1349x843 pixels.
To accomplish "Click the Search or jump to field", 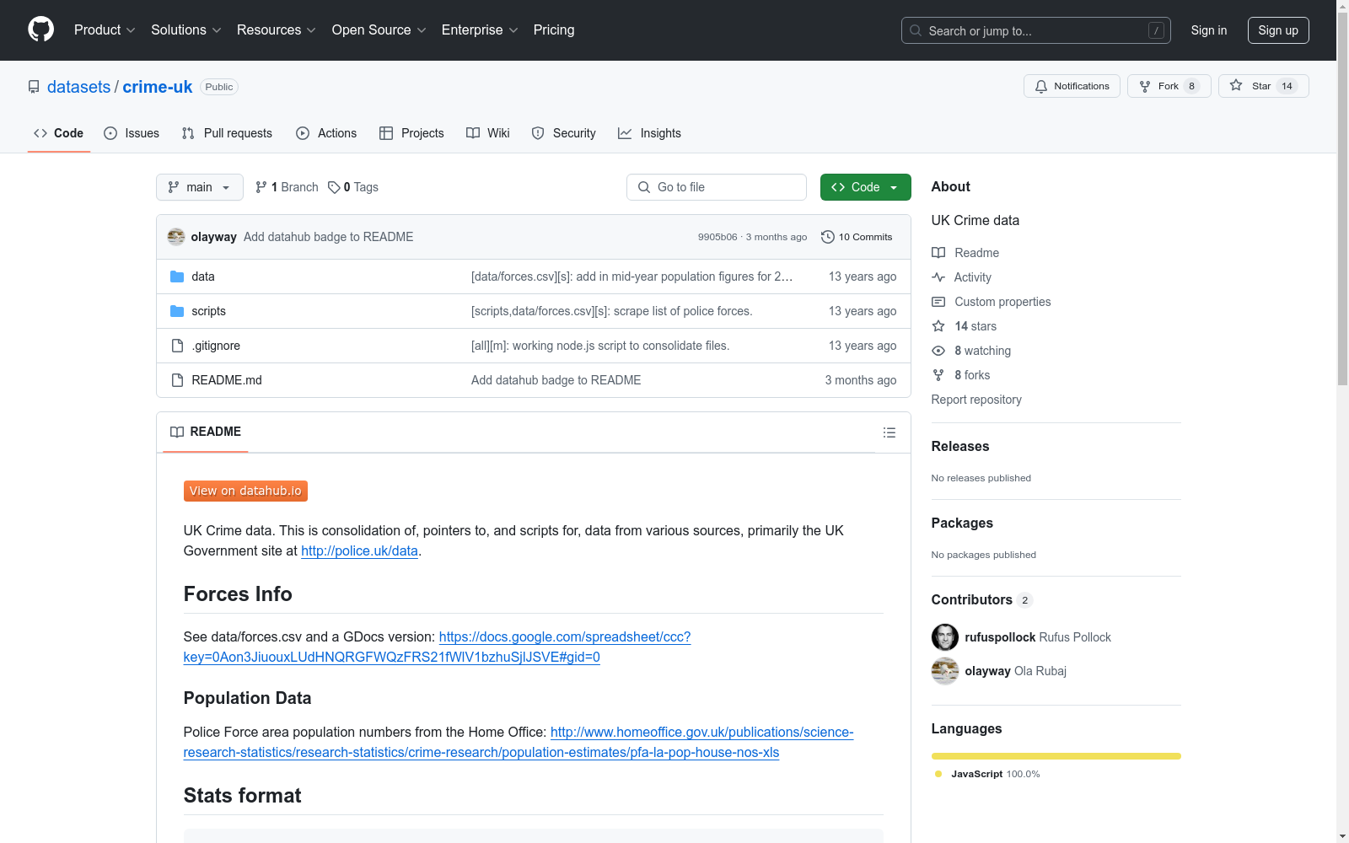I will [1036, 30].
